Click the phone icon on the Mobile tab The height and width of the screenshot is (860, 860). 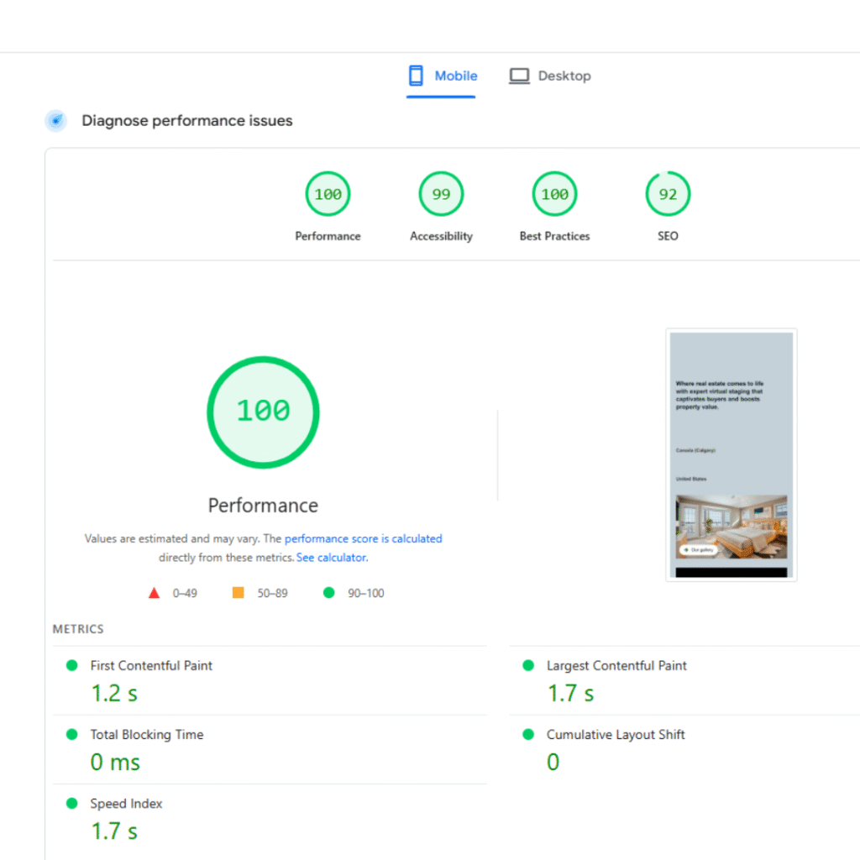point(416,75)
